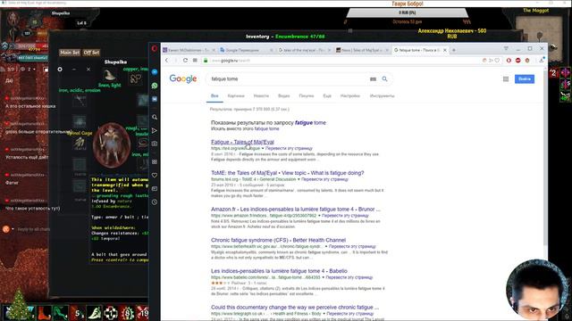Viewport: 572px width, 321px height.
Task: Open the Покупки search results tab
Action: coord(307,96)
